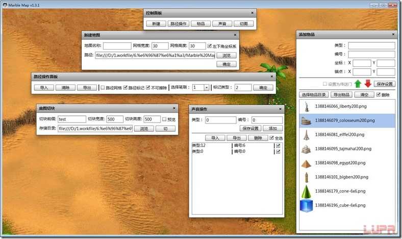
Task: Select the colosseum200.png list item
Action: pyautogui.click(x=347, y=121)
